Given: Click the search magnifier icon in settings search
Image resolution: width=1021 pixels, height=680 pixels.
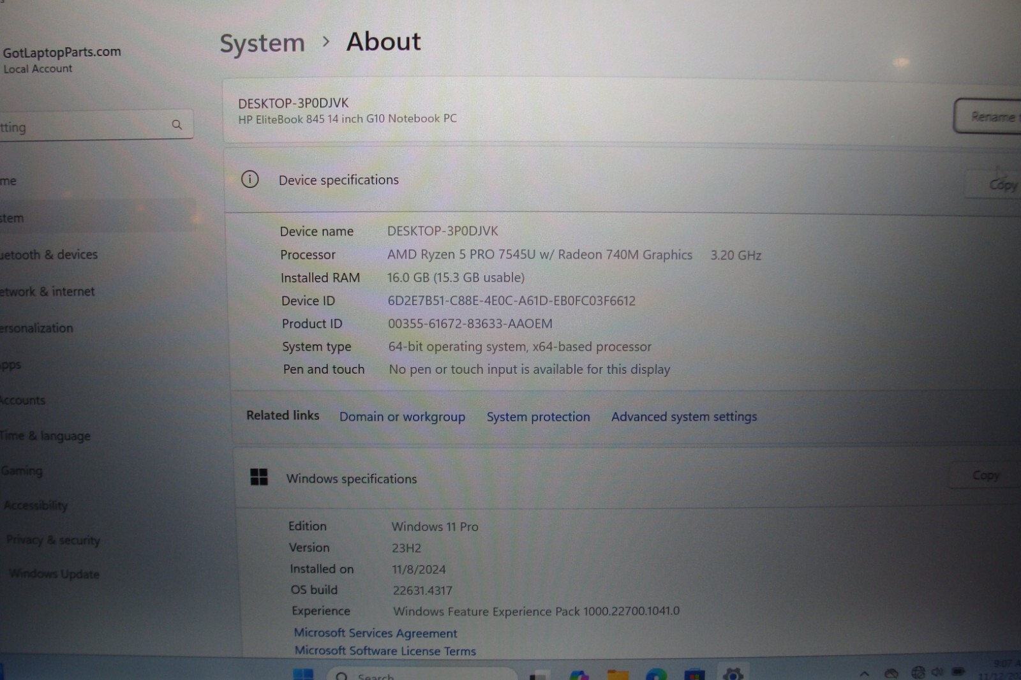Looking at the screenshot, I should [177, 125].
